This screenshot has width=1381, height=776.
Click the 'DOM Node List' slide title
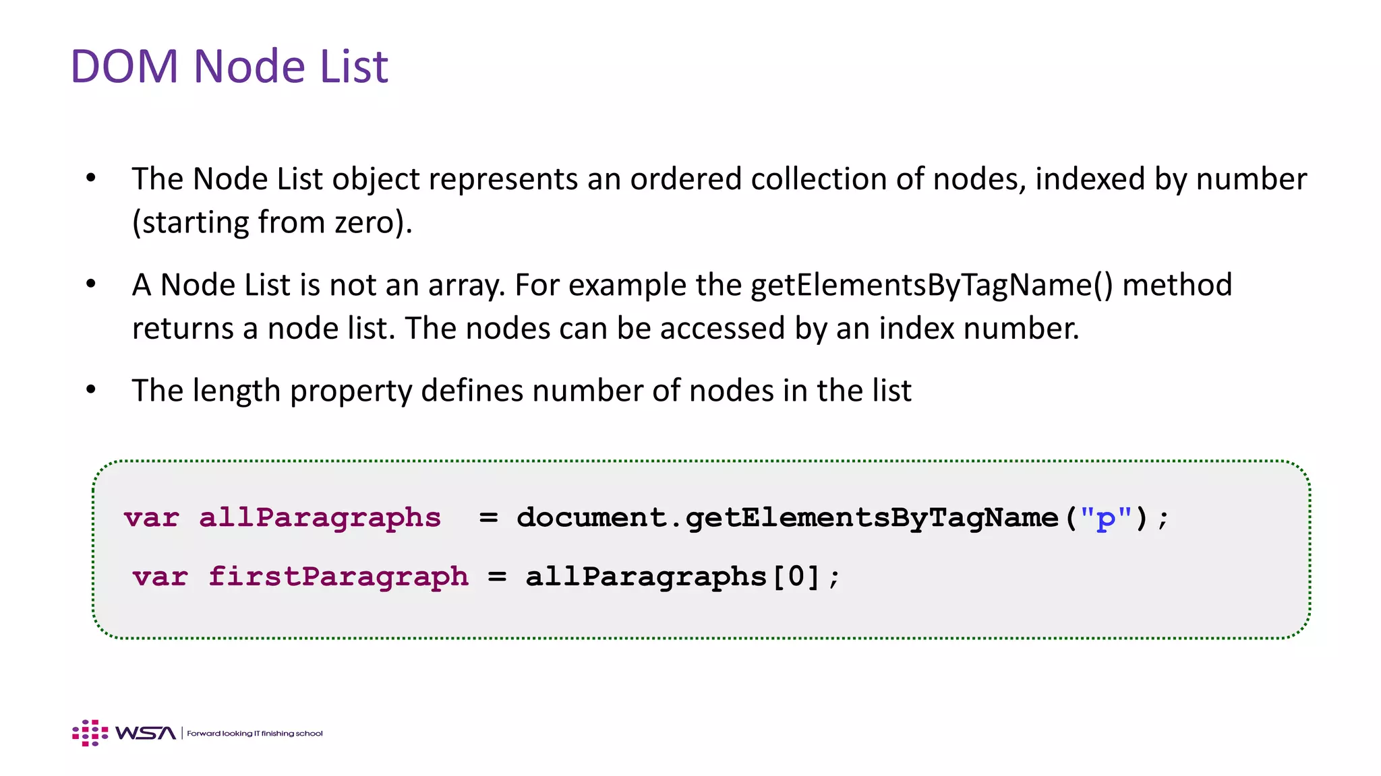pyautogui.click(x=229, y=66)
